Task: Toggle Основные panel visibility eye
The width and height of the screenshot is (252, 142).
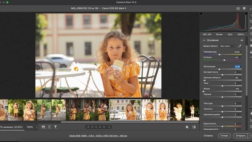Action: [242, 40]
